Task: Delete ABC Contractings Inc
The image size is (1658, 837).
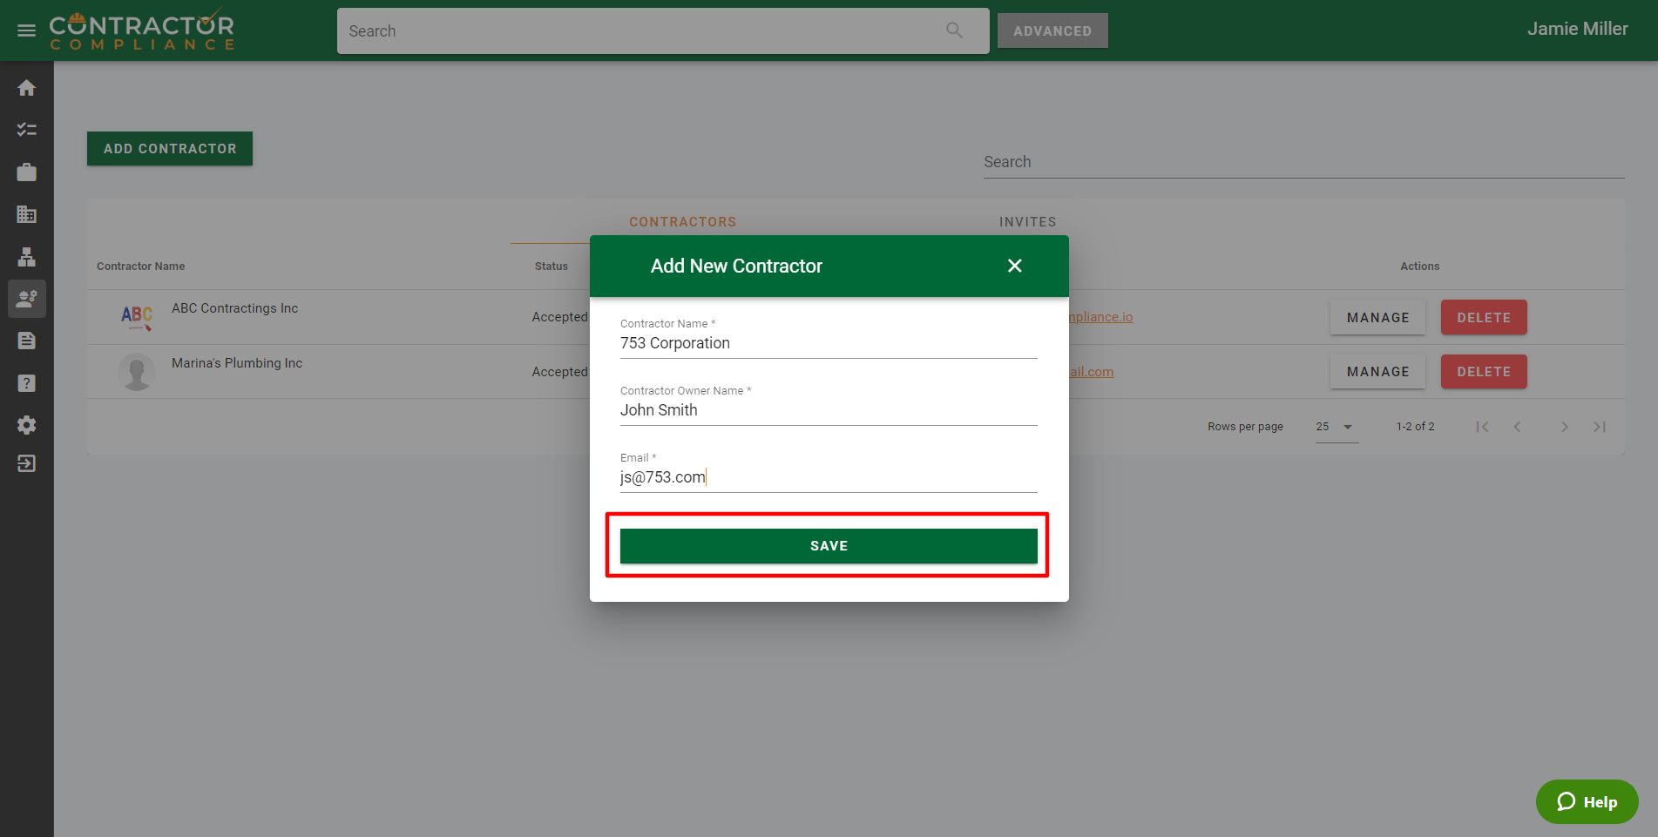Action: (1483, 318)
